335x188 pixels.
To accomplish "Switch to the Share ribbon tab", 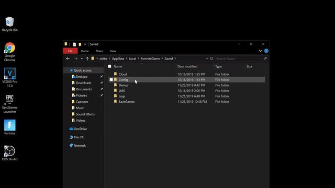I will 99,51.
